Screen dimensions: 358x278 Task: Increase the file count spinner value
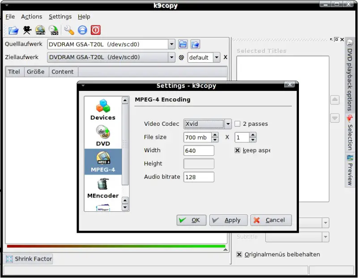[252, 135]
